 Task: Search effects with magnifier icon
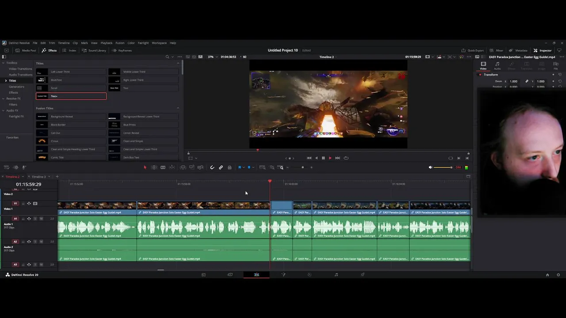[x=167, y=57]
